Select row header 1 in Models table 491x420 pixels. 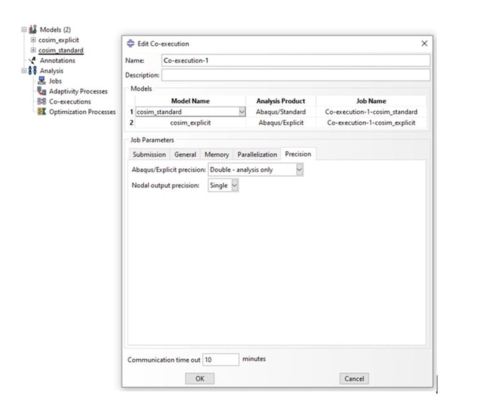coord(132,112)
